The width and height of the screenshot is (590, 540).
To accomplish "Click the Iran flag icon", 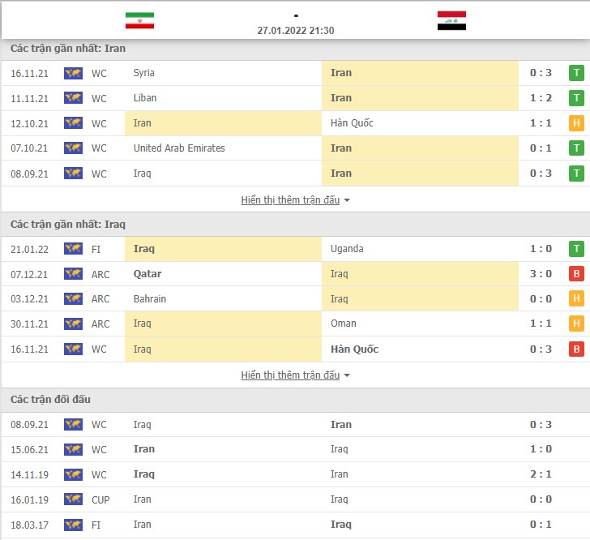I will tap(139, 20).
